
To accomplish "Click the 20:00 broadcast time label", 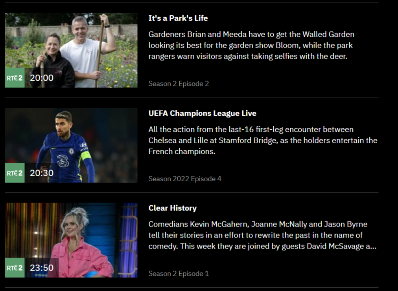I will pos(42,77).
